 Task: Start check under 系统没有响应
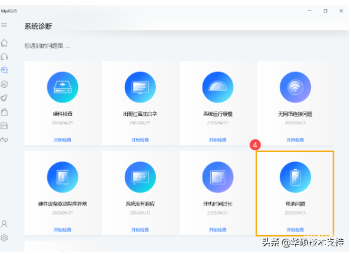pos(140,230)
